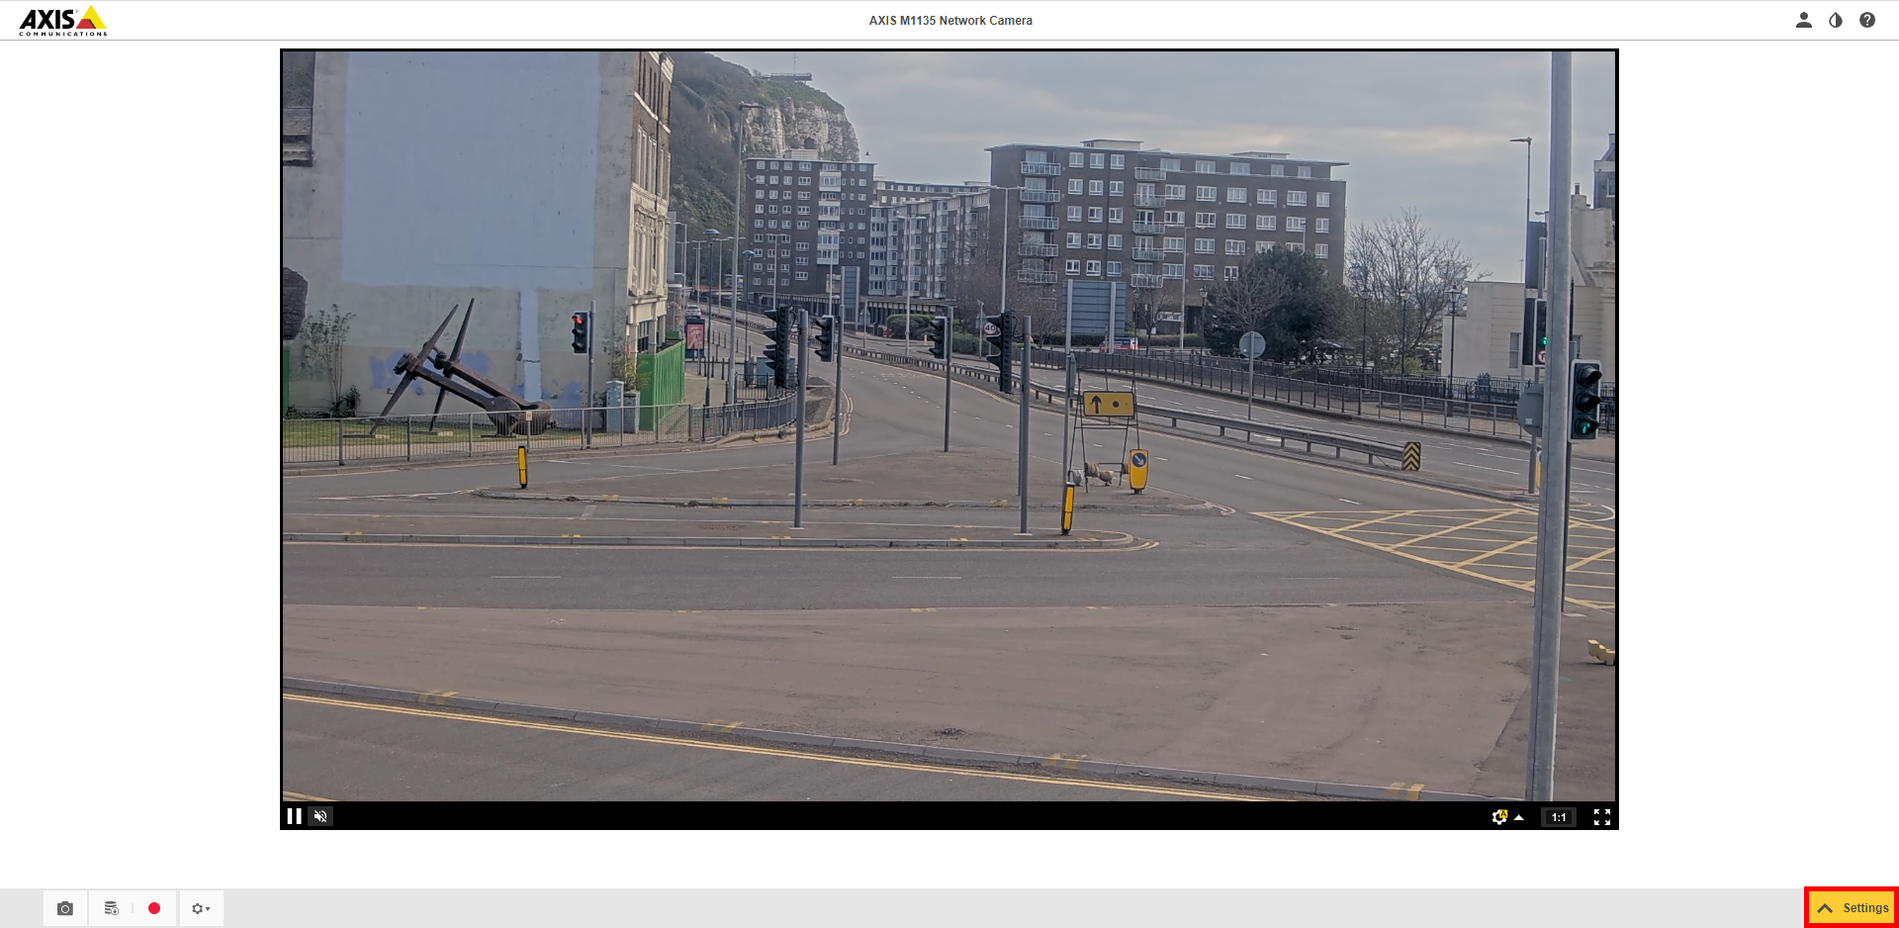Unmute the live video audio
This screenshot has height=928, width=1899.
320,816
